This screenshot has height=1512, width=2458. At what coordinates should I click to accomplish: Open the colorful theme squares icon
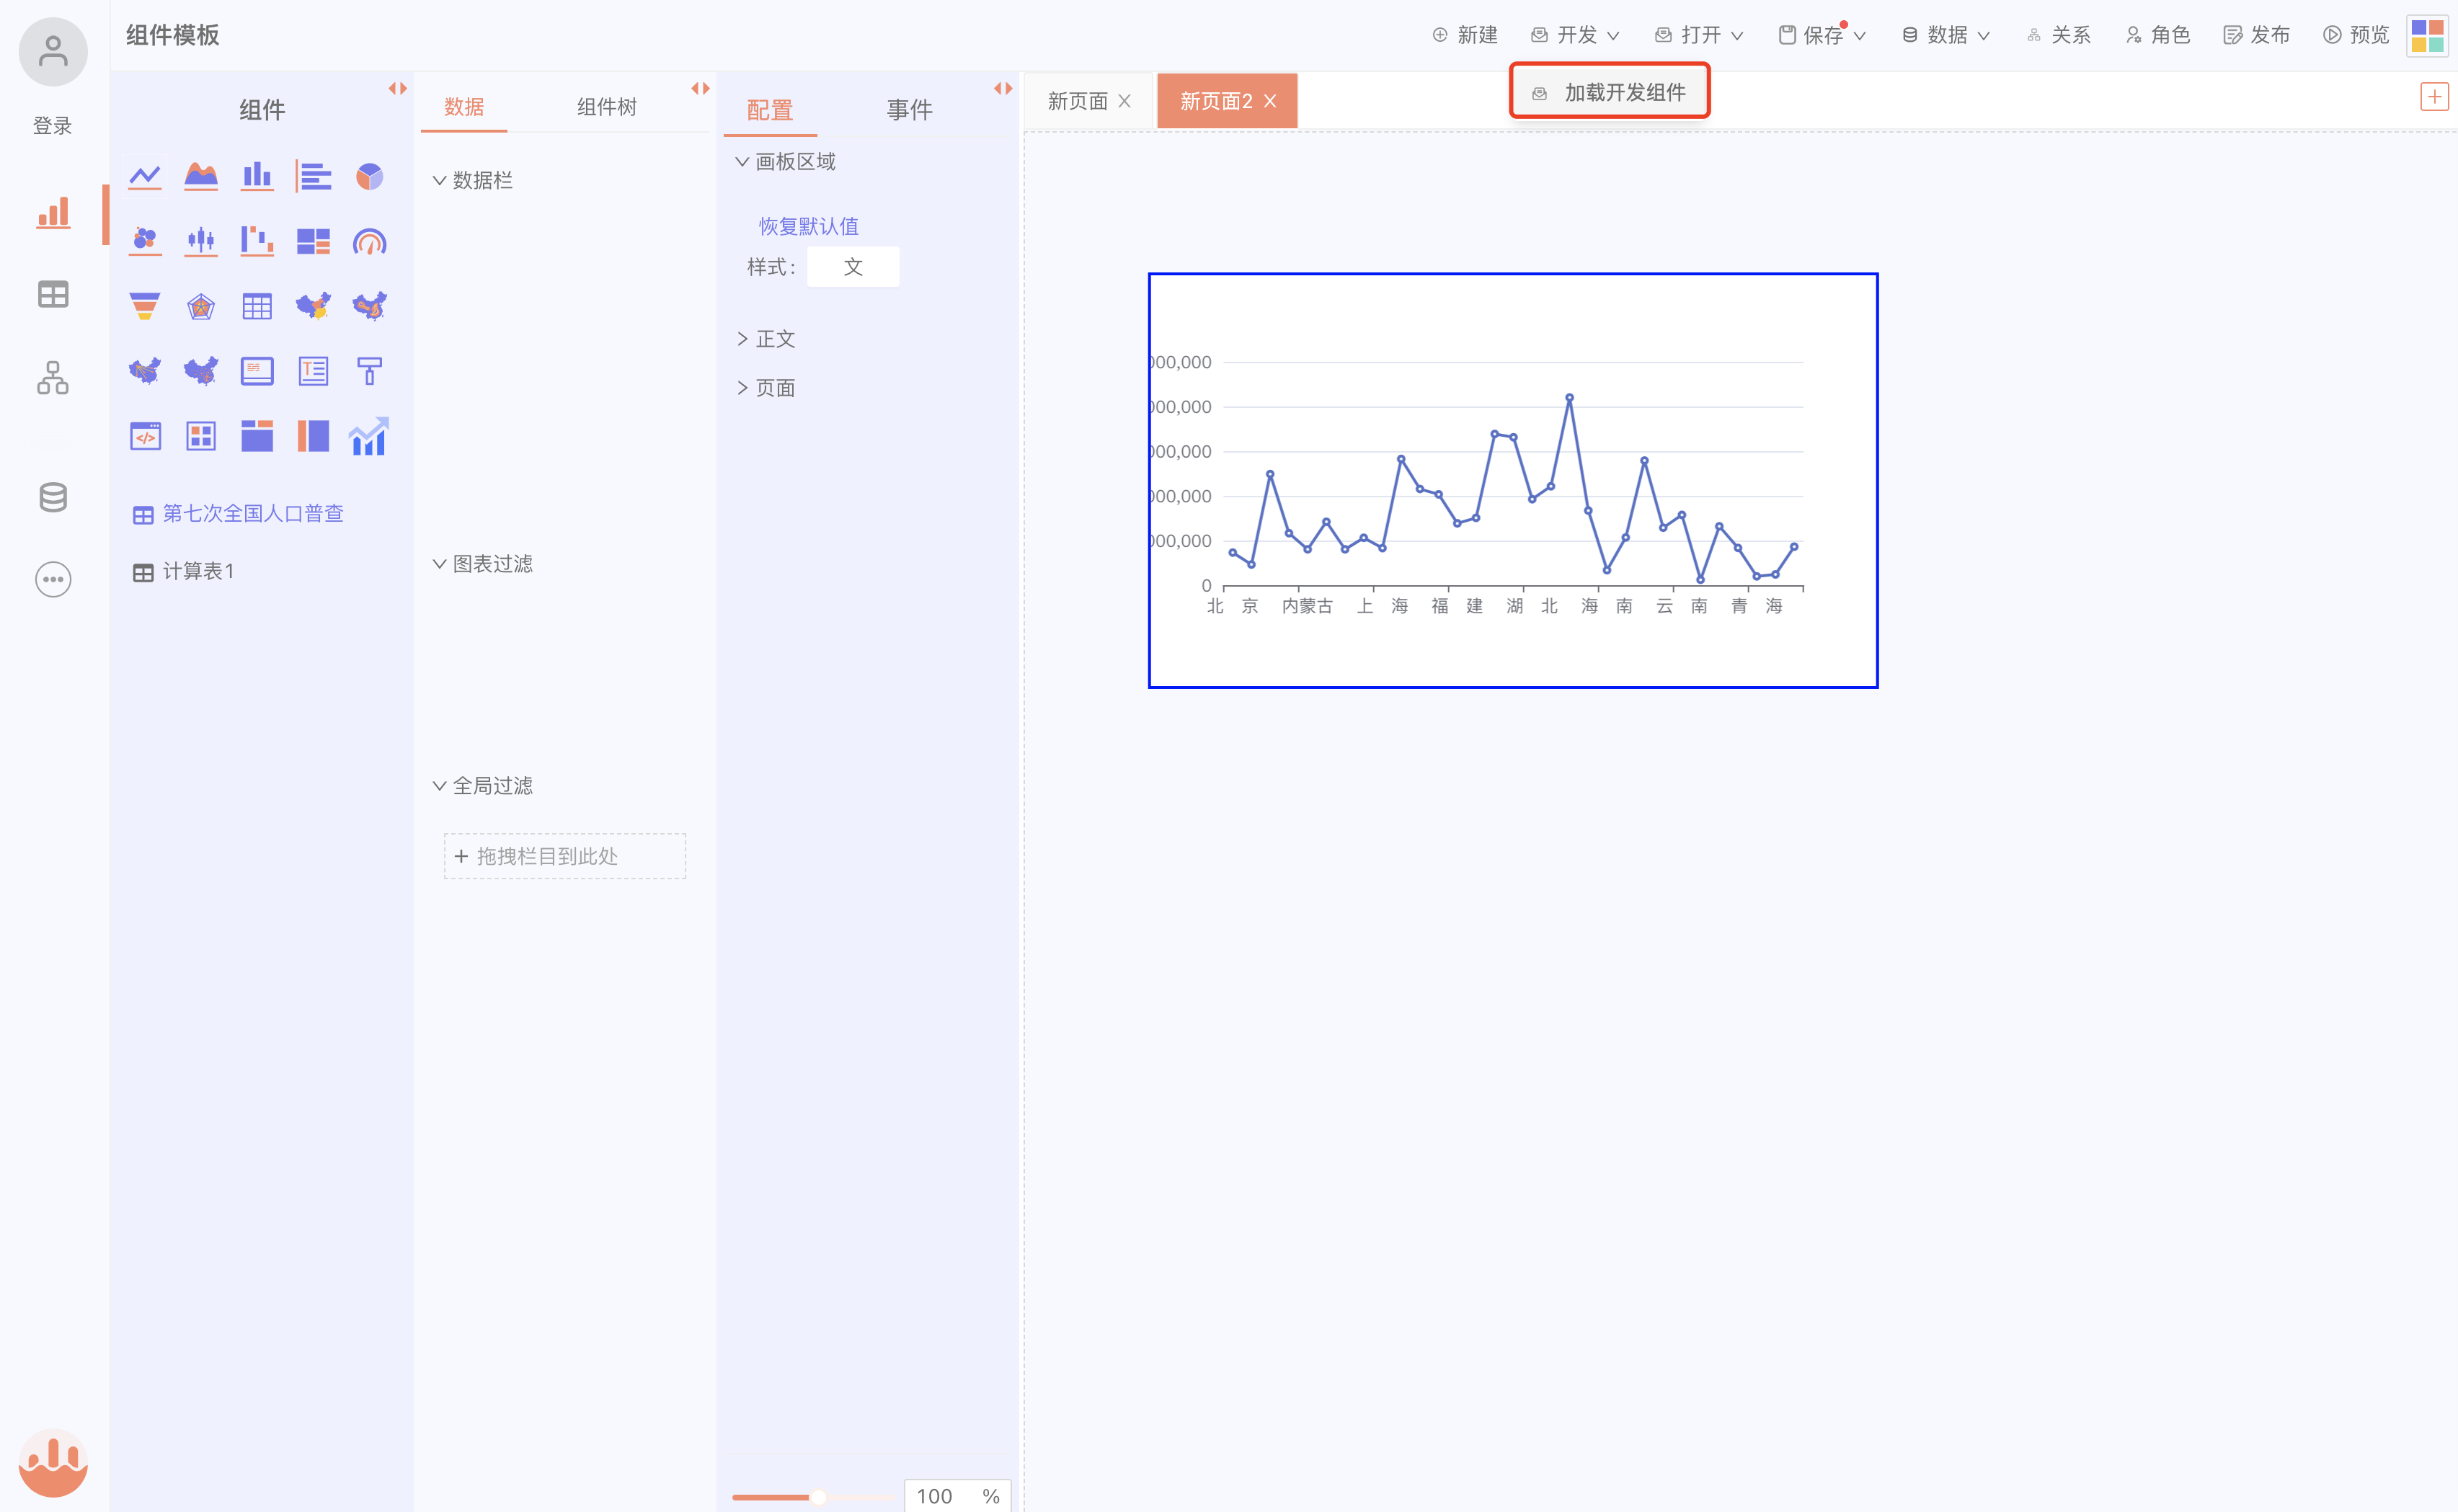tap(2428, 36)
